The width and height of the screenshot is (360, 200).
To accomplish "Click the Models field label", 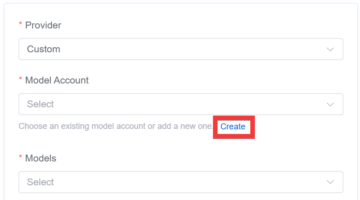I will [x=41, y=158].
